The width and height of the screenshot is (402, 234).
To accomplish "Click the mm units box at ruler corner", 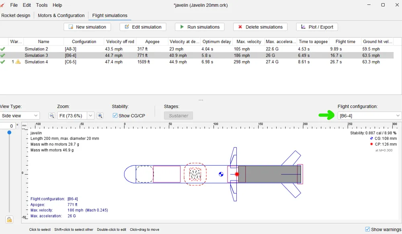I will point(24,125).
